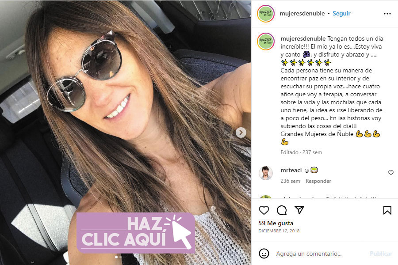Open the three-dots options menu
Image resolution: width=398 pixels, height=265 pixels.
click(x=387, y=14)
